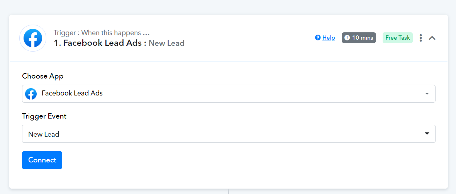Click the Free Task badge
This screenshot has height=194, width=456.
tap(398, 38)
